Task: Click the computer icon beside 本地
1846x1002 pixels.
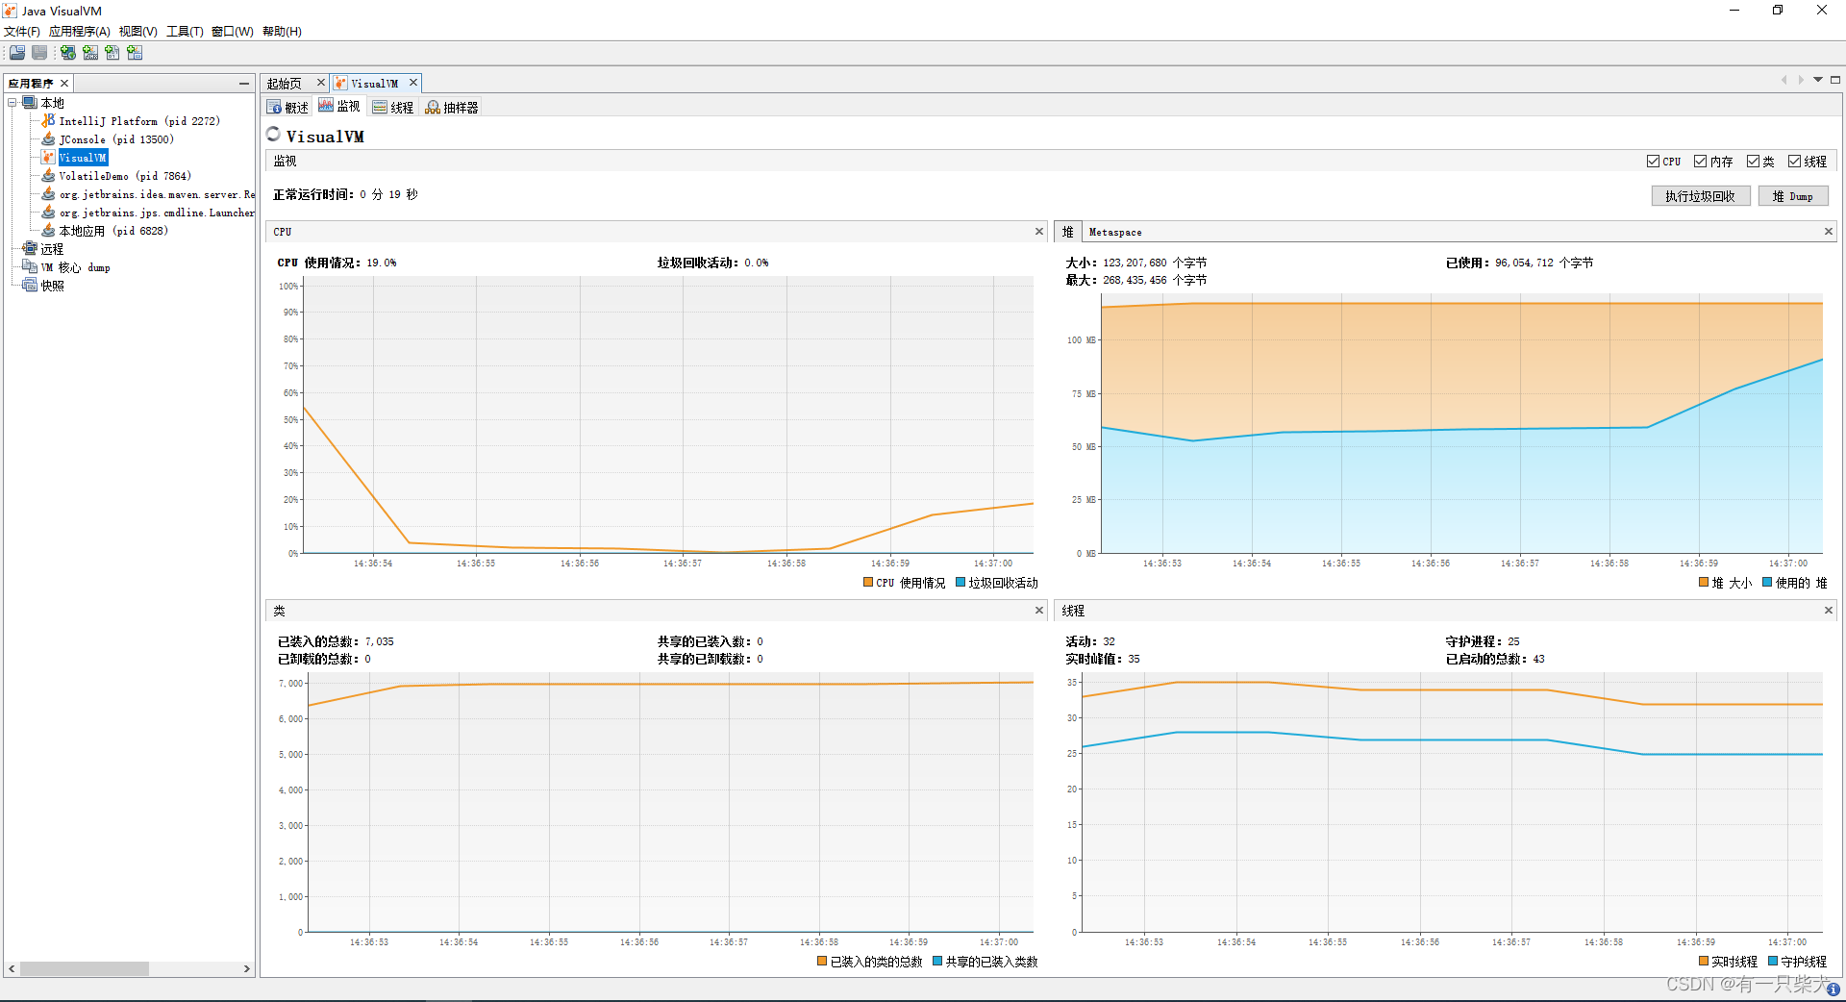Action: click(x=30, y=103)
